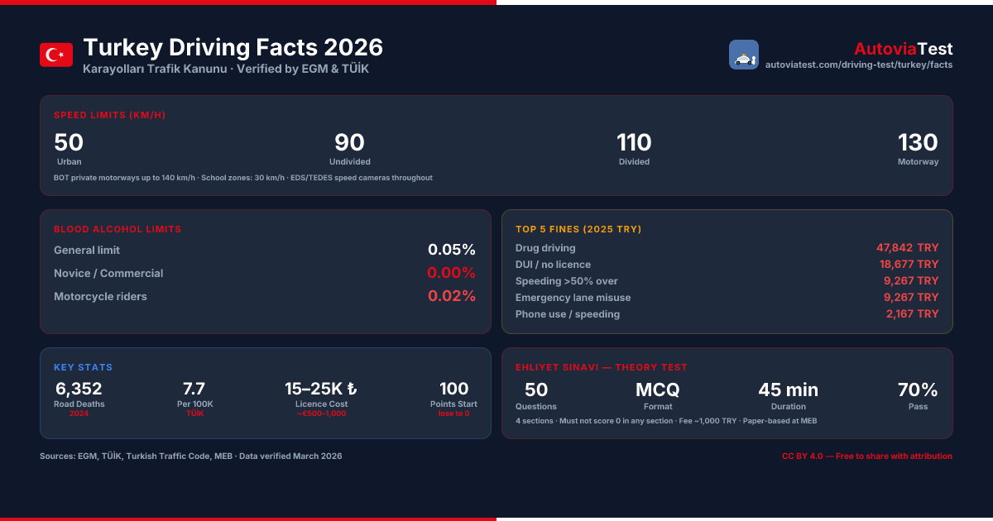Click the Drug driving 47,842 TRY fine
The width and height of the screenshot is (993, 521).
908,248
